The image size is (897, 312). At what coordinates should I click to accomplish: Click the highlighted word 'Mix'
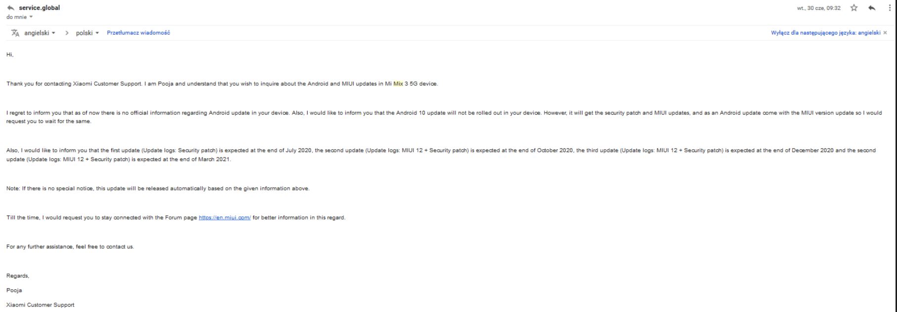pos(398,84)
